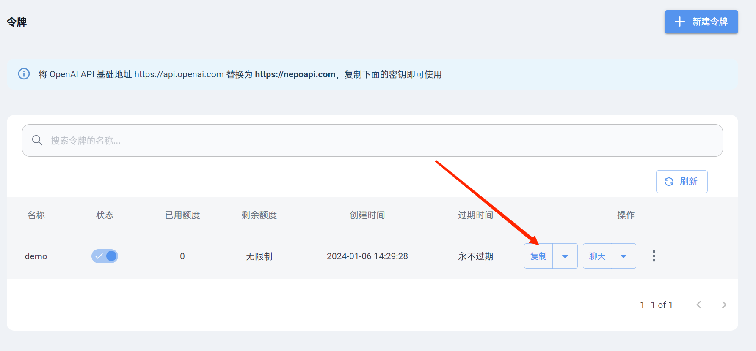756x351 pixels.
Task: Click the 2024-01-06 14:29:28 creation time
Action: (x=367, y=256)
